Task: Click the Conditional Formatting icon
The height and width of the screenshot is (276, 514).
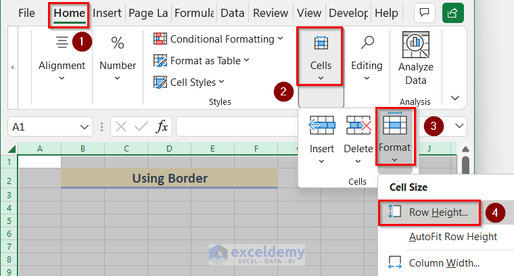Action: click(160, 39)
